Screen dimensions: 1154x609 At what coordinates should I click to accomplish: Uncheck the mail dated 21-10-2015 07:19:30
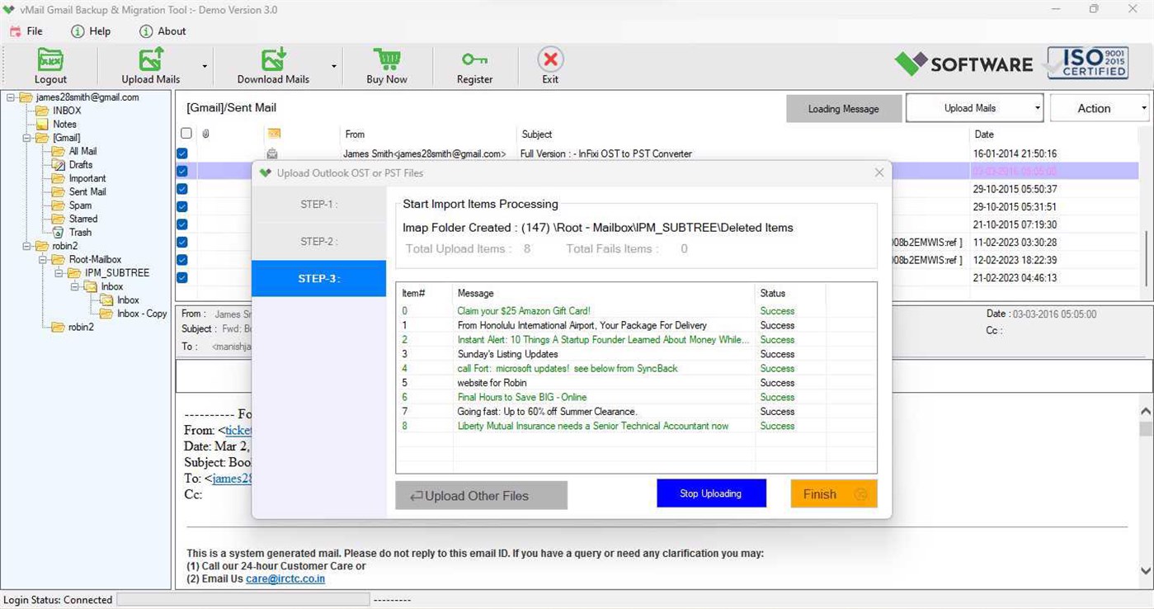(x=182, y=224)
